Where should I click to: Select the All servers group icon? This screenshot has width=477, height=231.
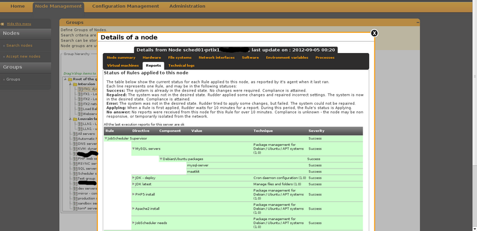click(75, 134)
